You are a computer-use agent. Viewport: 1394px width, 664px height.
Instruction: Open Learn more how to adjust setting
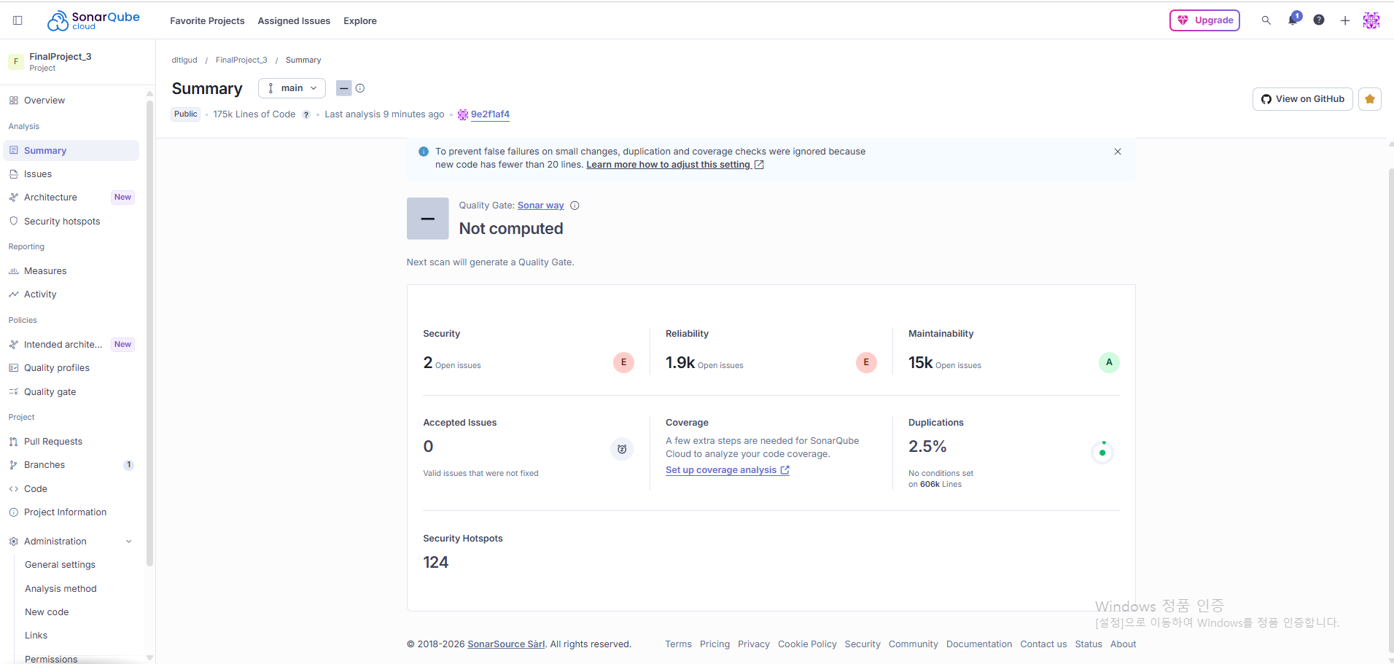tap(675, 165)
